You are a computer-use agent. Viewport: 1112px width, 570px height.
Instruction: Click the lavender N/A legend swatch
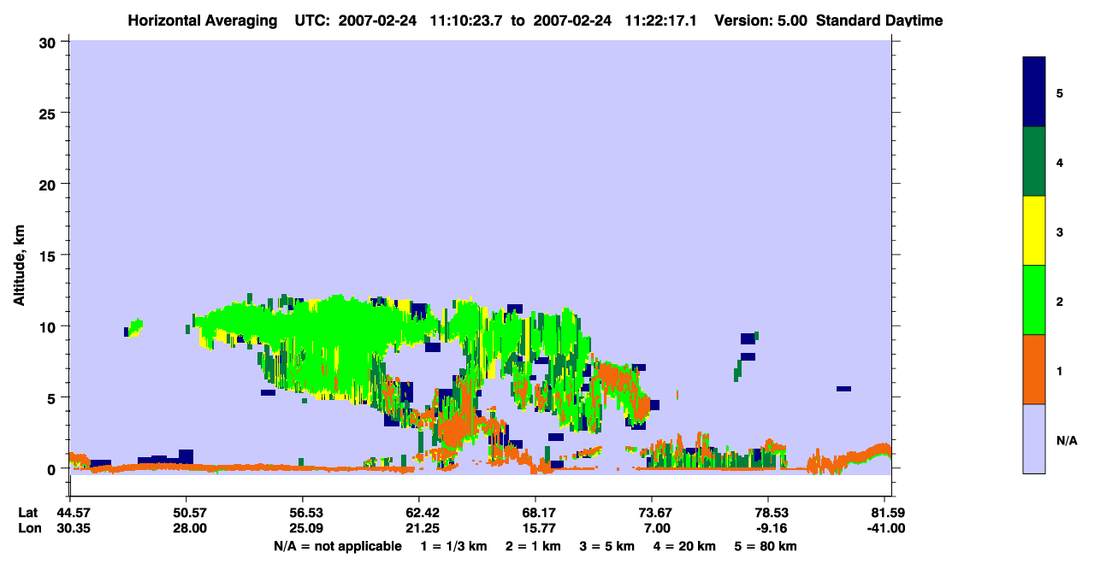[x=1034, y=438]
